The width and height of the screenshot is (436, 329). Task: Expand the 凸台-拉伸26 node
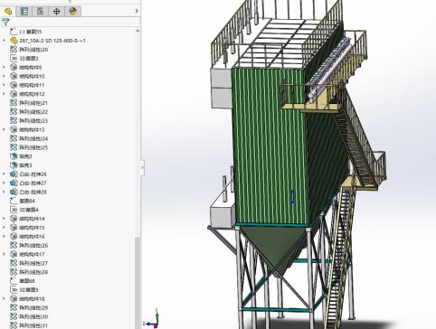4,174
